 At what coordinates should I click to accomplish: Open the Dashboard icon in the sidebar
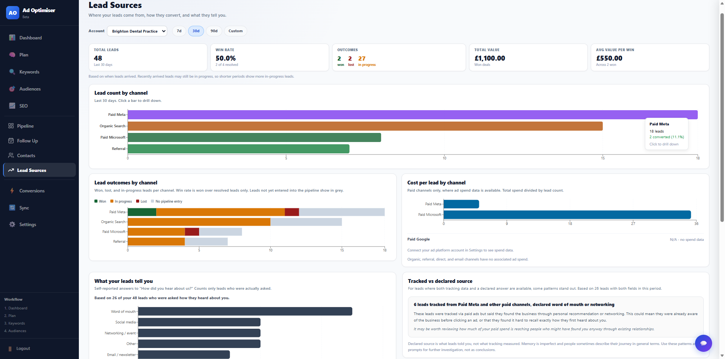[12, 38]
